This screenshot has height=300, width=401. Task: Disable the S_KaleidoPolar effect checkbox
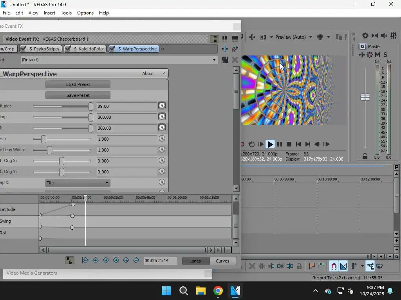[68, 48]
